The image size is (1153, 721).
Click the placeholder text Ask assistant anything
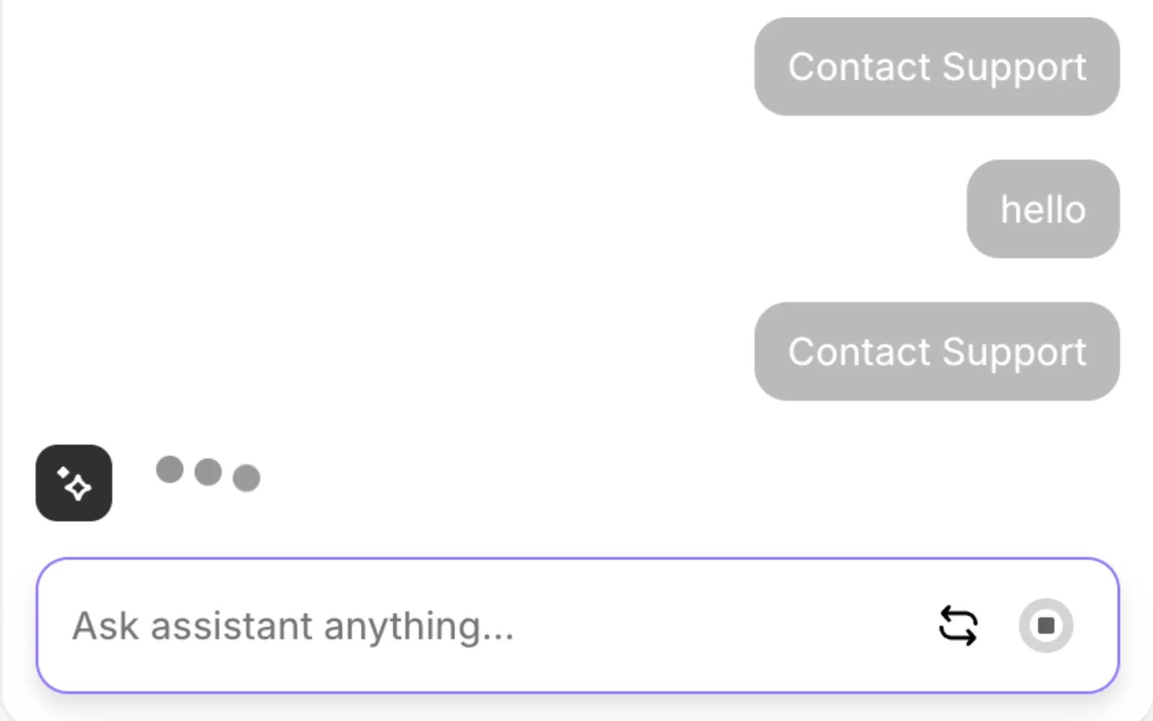tap(293, 625)
